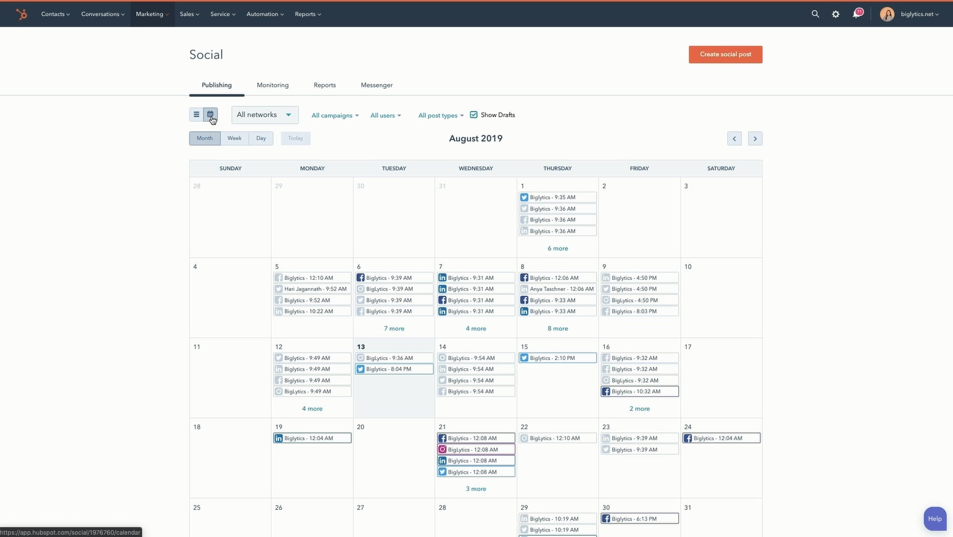This screenshot has height=537, width=953.
Task: Open the Sales menu
Action: (189, 14)
